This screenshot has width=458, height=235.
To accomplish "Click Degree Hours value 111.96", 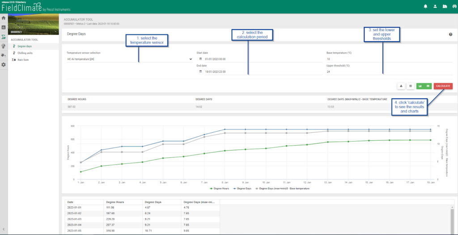I will click(x=110, y=208).
